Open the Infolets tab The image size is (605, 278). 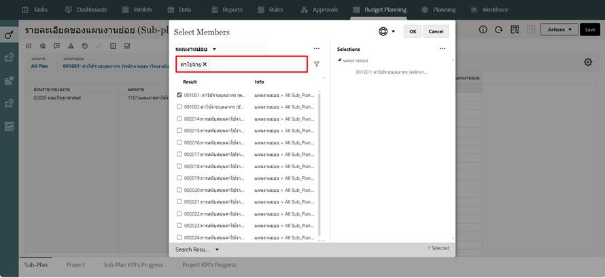tap(137, 9)
